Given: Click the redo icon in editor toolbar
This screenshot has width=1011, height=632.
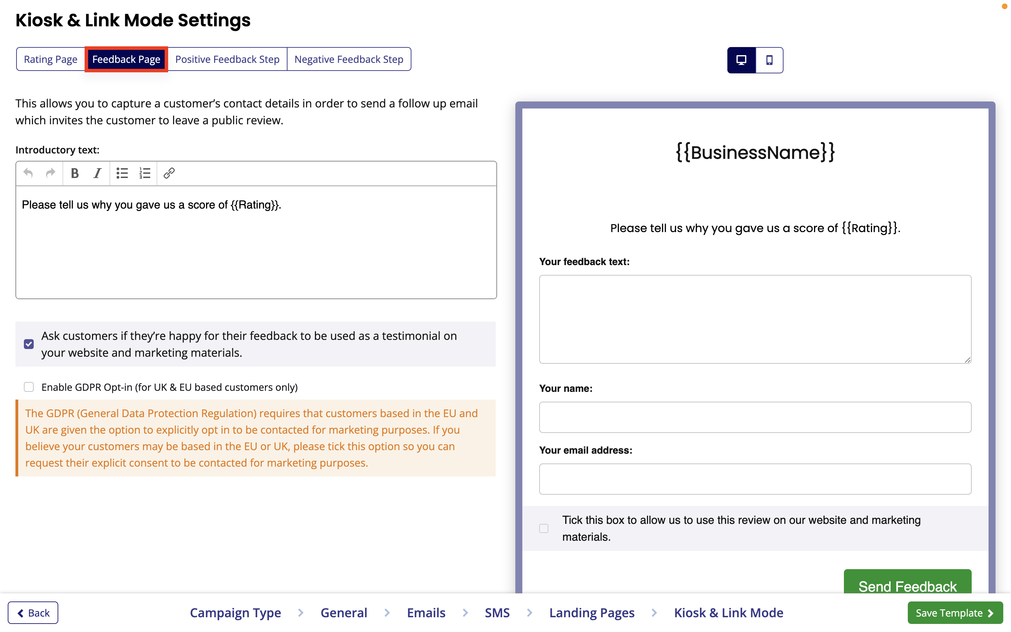Looking at the screenshot, I should (51, 173).
